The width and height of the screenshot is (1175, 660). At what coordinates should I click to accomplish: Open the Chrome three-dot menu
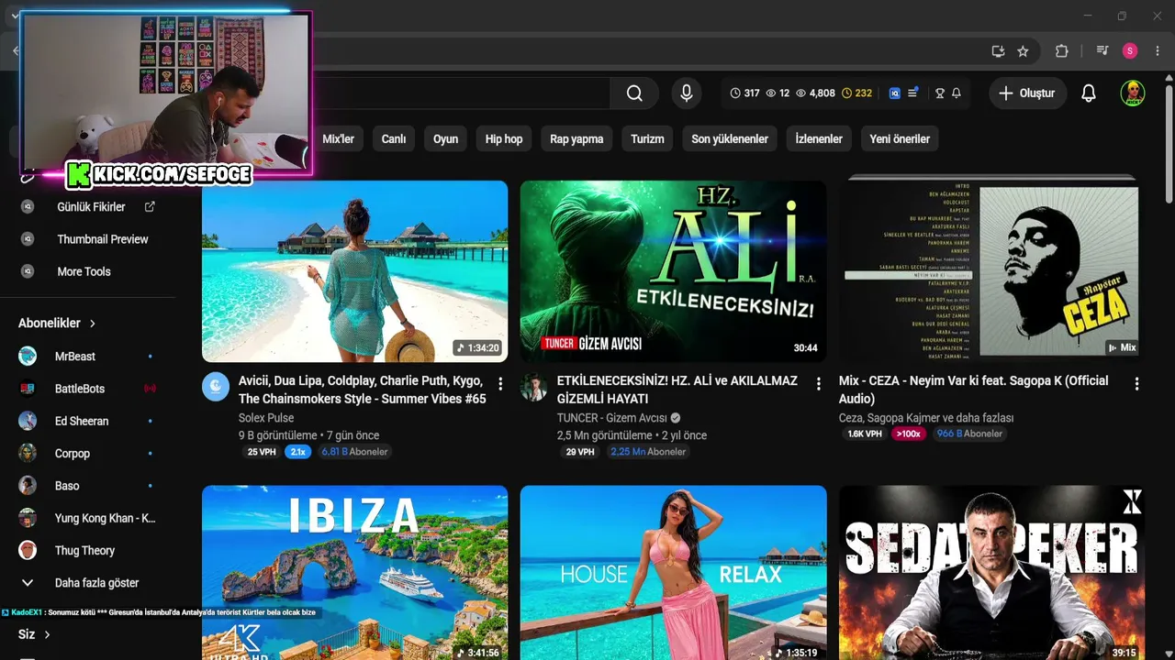[1157, 51]
